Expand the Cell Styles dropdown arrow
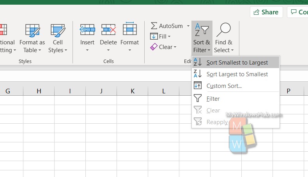The height and width of the screenshot is (177, 308). [66, 50]
